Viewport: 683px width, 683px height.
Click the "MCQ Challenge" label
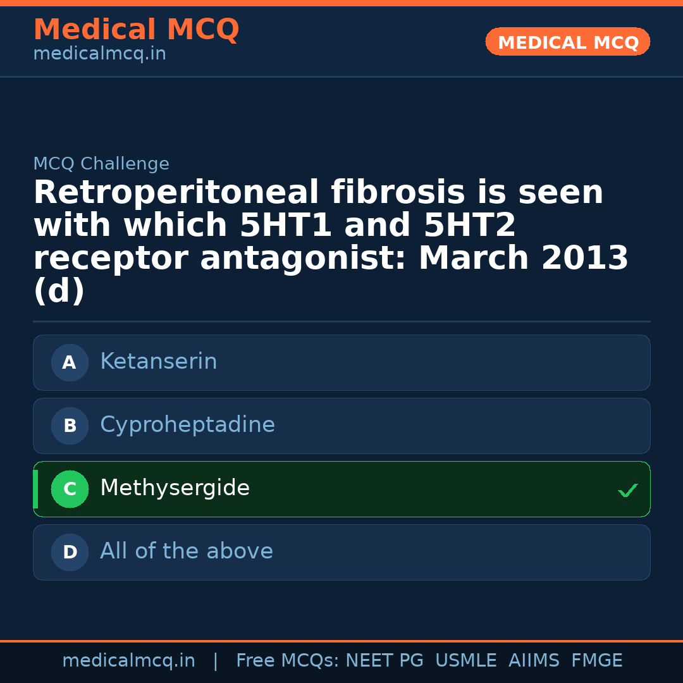pos(101,164)
